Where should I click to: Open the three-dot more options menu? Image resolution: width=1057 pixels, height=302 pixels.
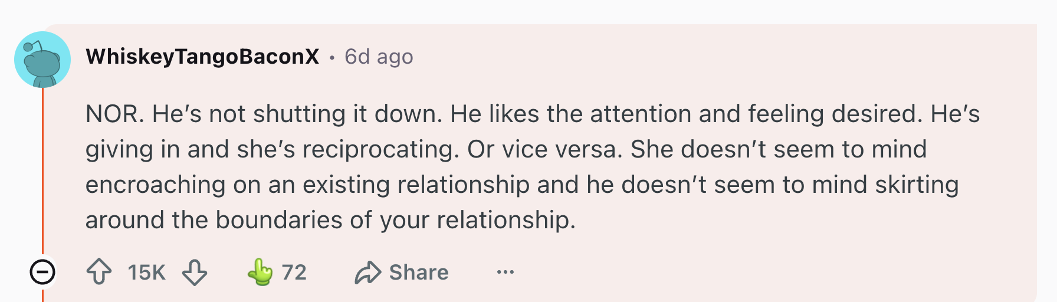tap(505, 272)
